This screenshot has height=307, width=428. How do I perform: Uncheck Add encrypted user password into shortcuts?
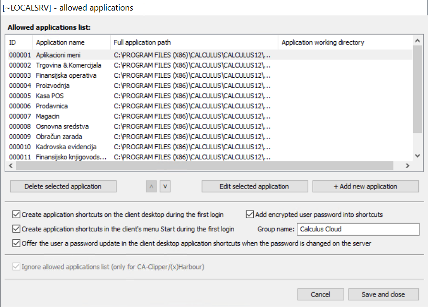point(250,215)
